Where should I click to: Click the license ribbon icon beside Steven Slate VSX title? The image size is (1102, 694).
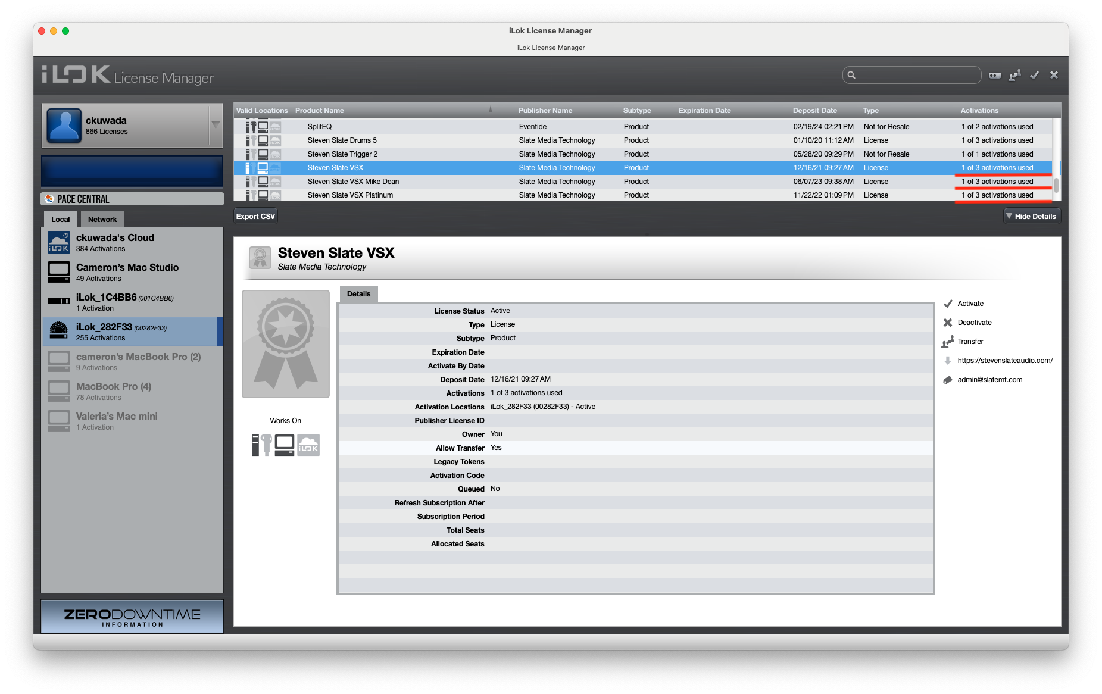[260, 258]
